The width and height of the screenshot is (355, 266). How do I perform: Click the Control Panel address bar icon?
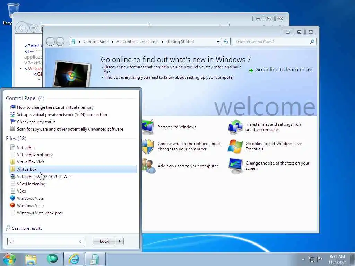click(x=73, y=42)
